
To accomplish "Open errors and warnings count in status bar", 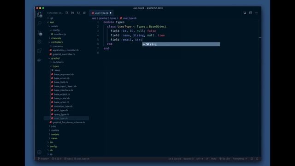I will (x=56, y=159).
